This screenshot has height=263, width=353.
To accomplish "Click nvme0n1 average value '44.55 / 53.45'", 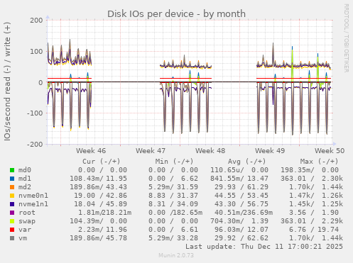I will 241,196.
